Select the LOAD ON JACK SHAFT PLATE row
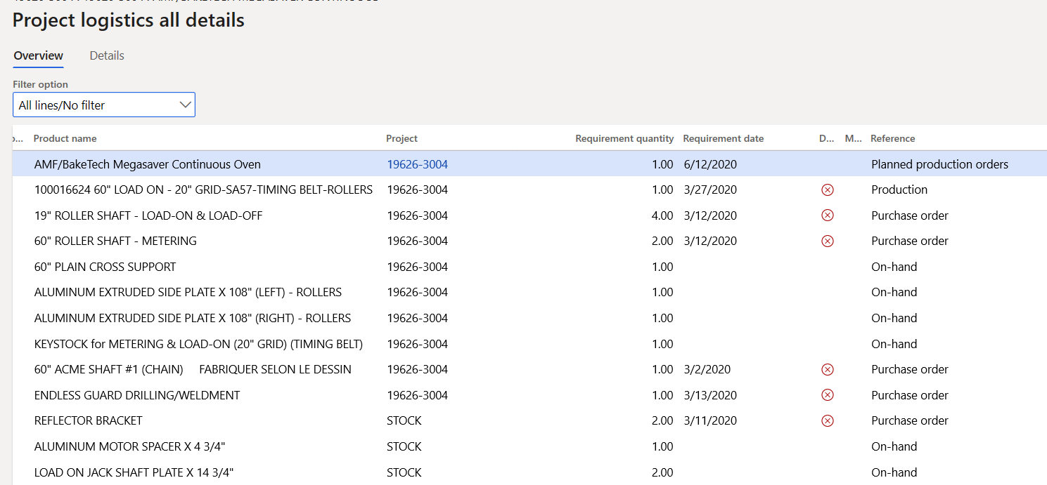 pos(134,472)
